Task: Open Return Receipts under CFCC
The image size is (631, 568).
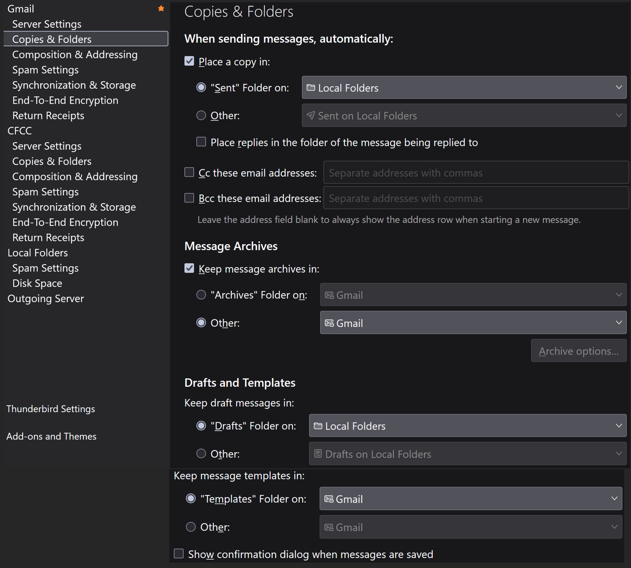Action: point(48,237)
